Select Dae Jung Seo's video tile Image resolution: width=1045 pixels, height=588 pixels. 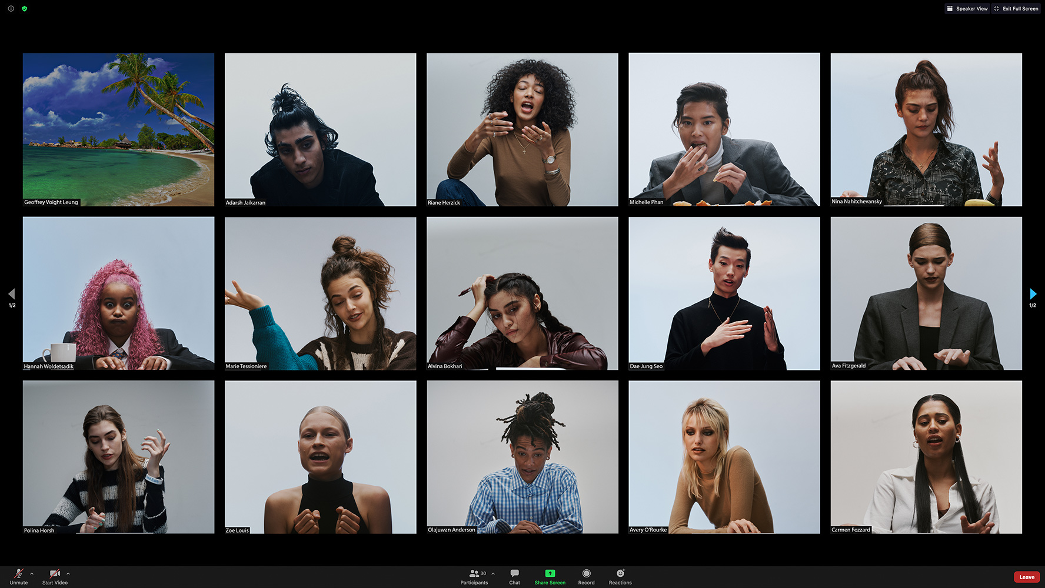point(724,293)
